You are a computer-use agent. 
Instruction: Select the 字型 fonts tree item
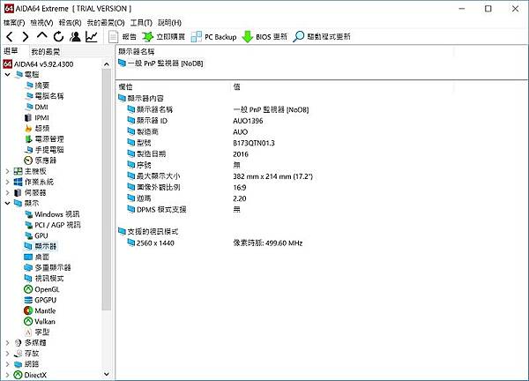tap(37, 332)
